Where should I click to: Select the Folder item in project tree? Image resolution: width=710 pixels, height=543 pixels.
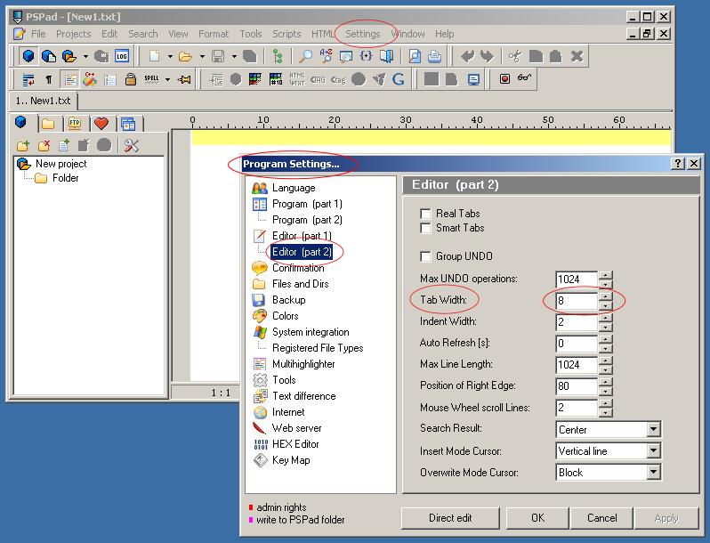point(65,178)
